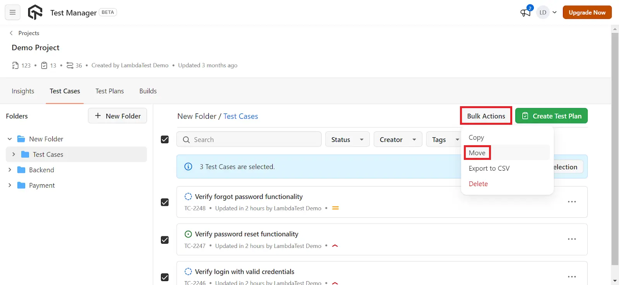Image resolution: width=619 pixels, height=285 pixels.
Task: Open Verify login with valid credentials test case
Action: tap(245, 271)
